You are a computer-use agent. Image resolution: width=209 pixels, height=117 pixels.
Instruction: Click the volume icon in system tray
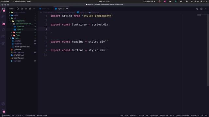click(x=198, y=1)
